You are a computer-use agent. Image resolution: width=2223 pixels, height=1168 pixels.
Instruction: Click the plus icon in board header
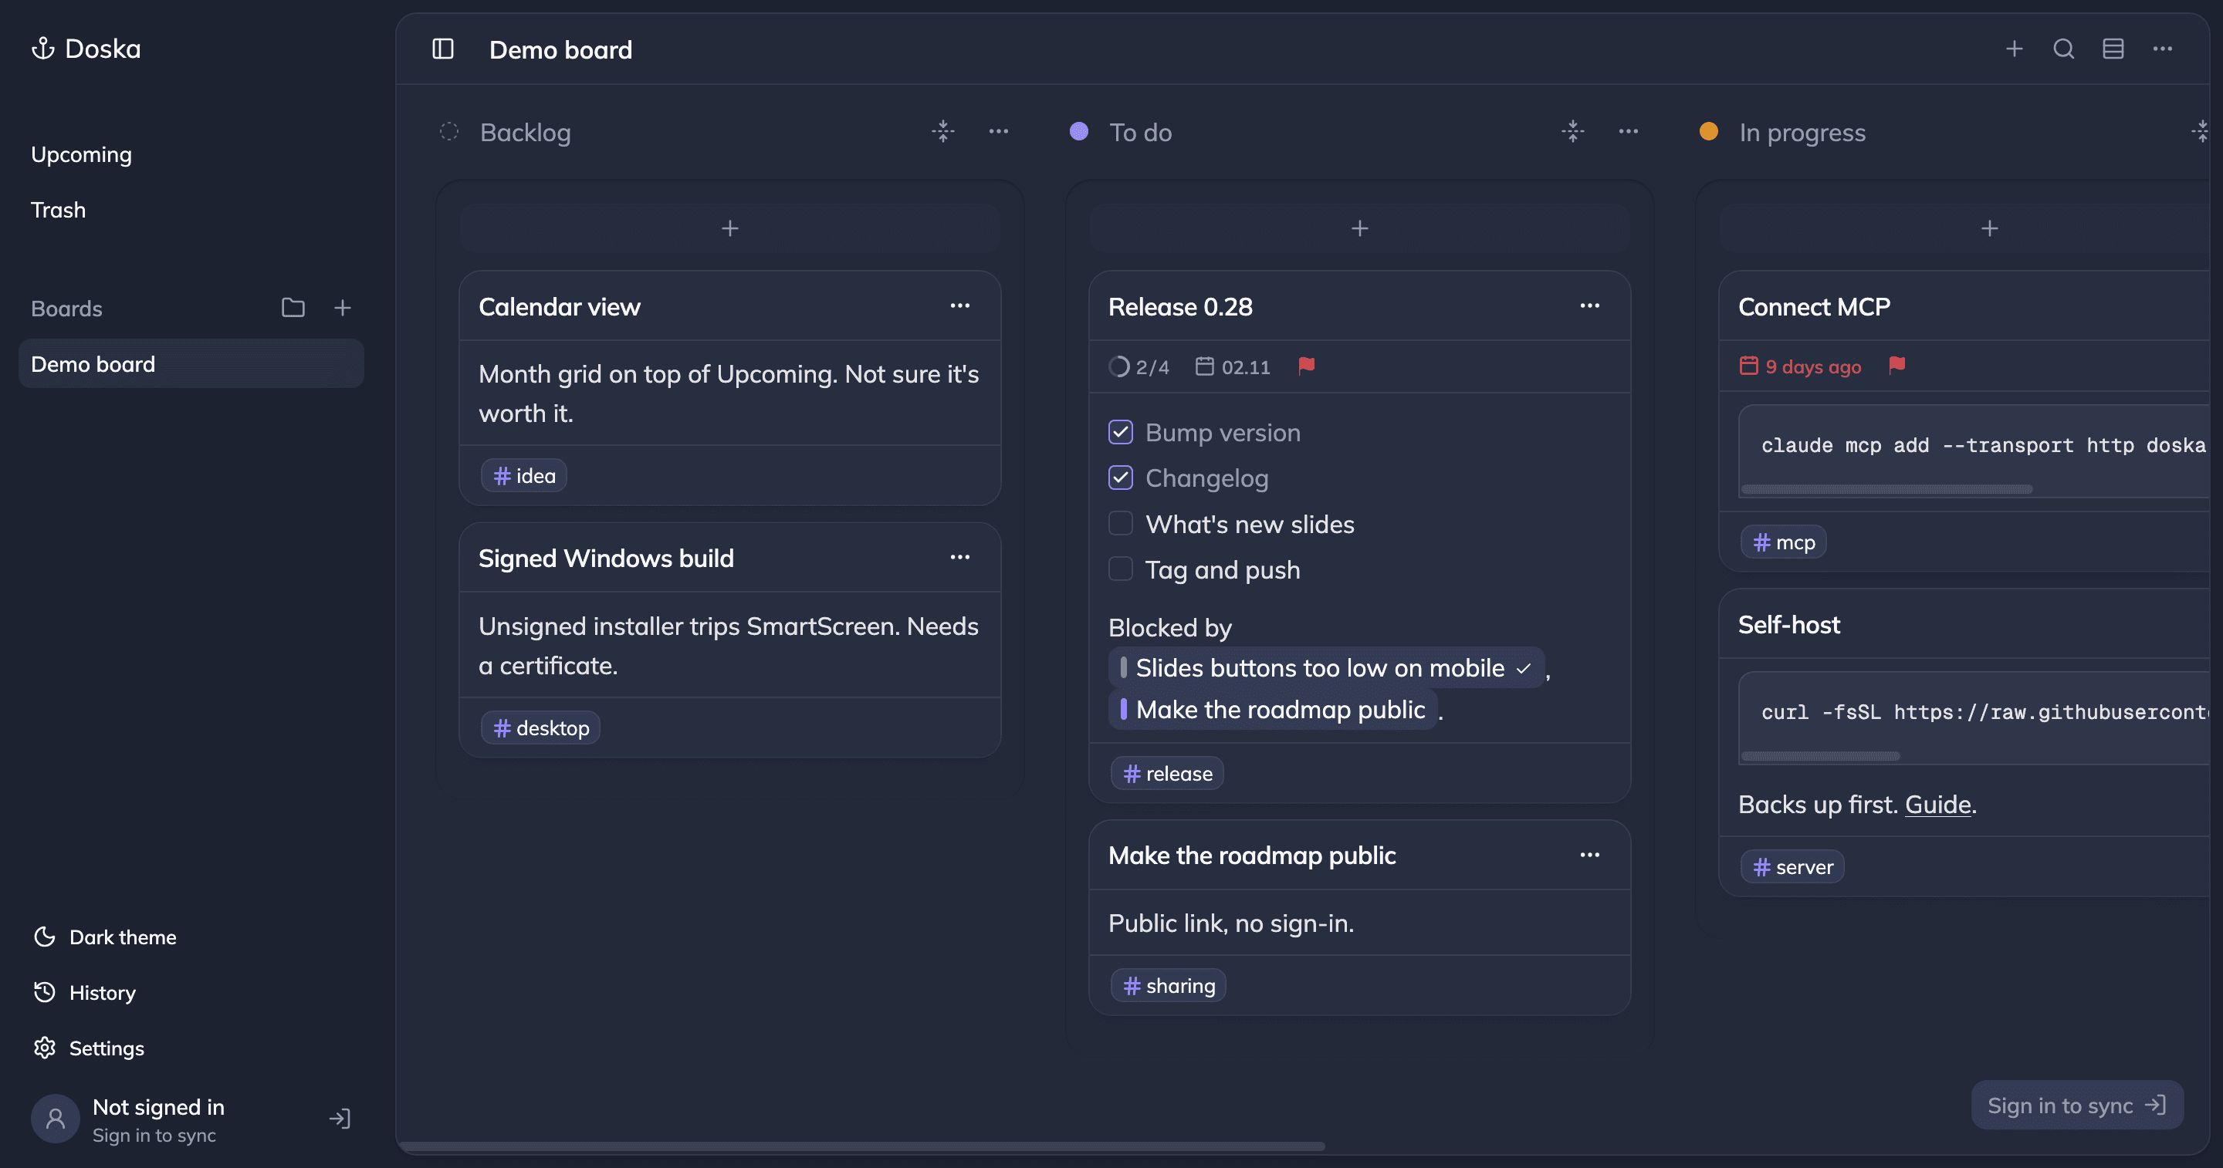pos(2014,49)
